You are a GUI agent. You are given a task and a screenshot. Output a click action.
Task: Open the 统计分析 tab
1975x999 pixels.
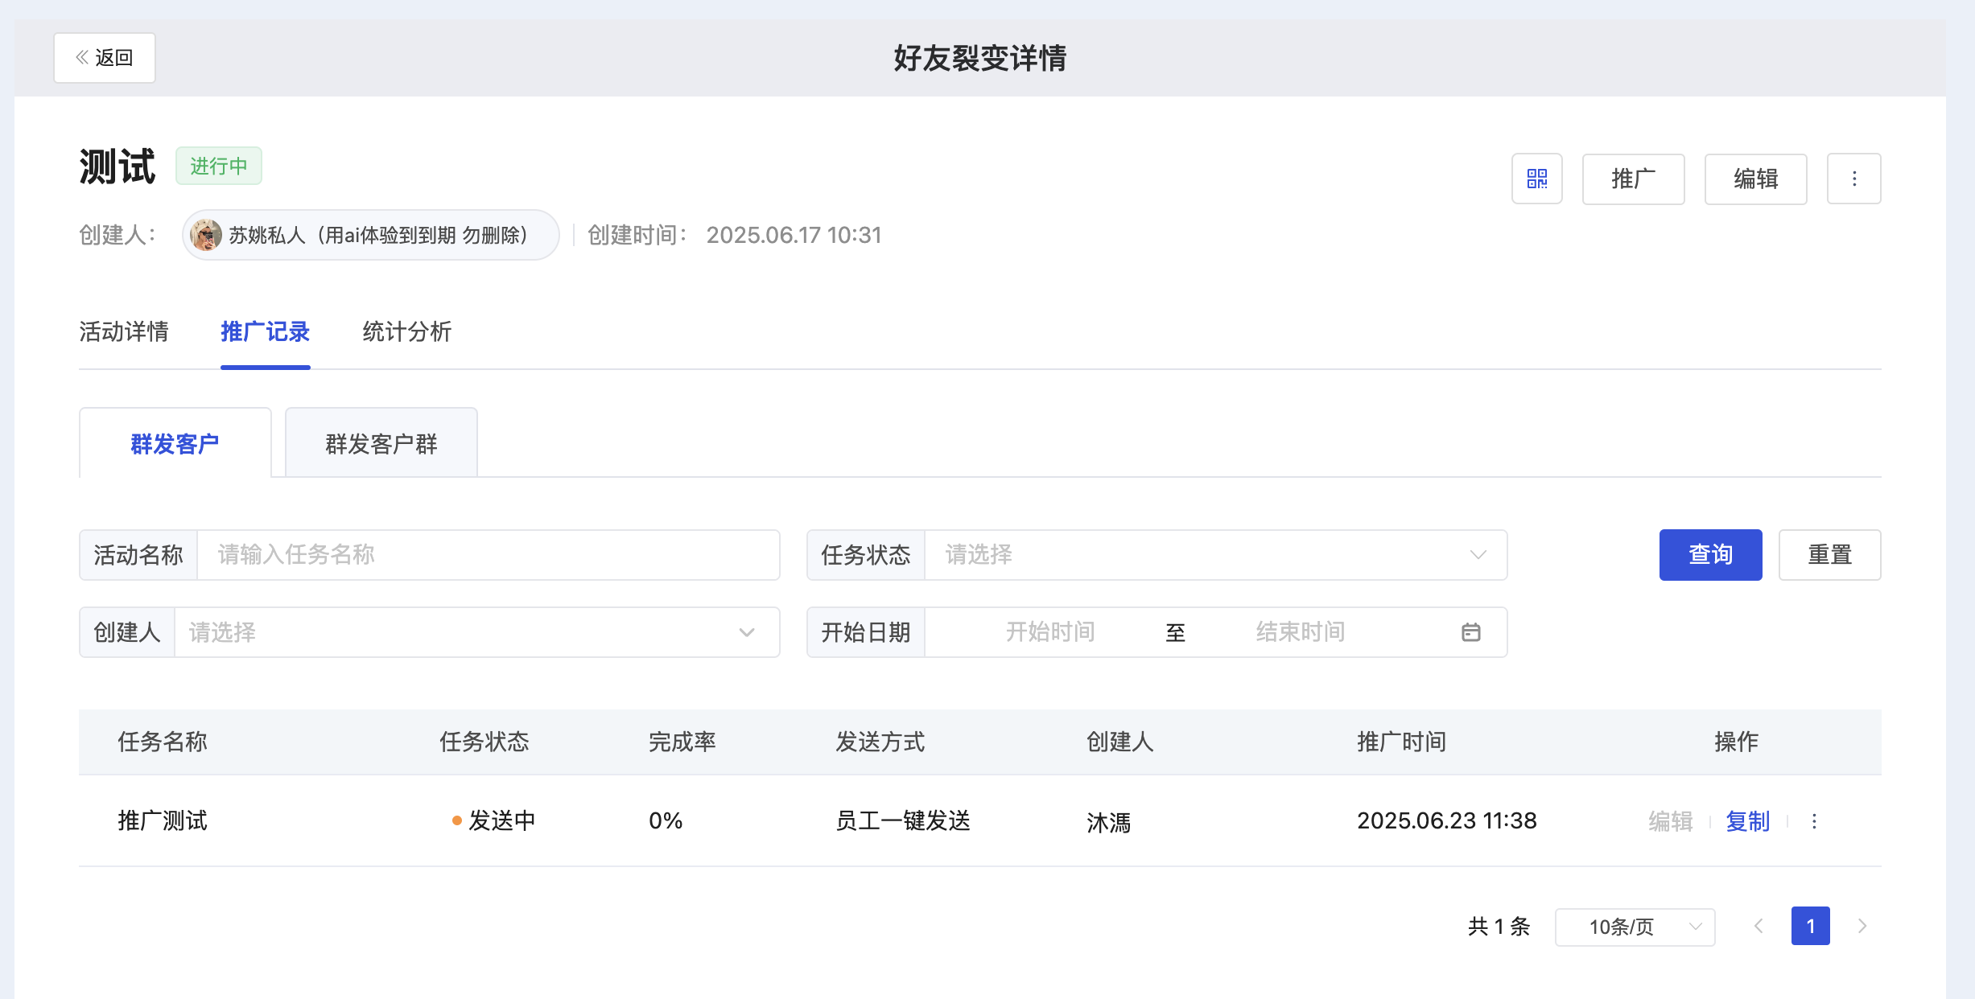coord(407,331)
